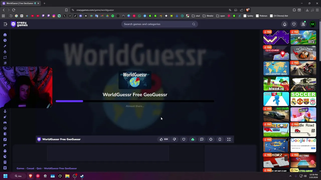Open the OpenGuessr game thumbnail
The width and height of the screenshot is (321, 180).
pos(276,53)
